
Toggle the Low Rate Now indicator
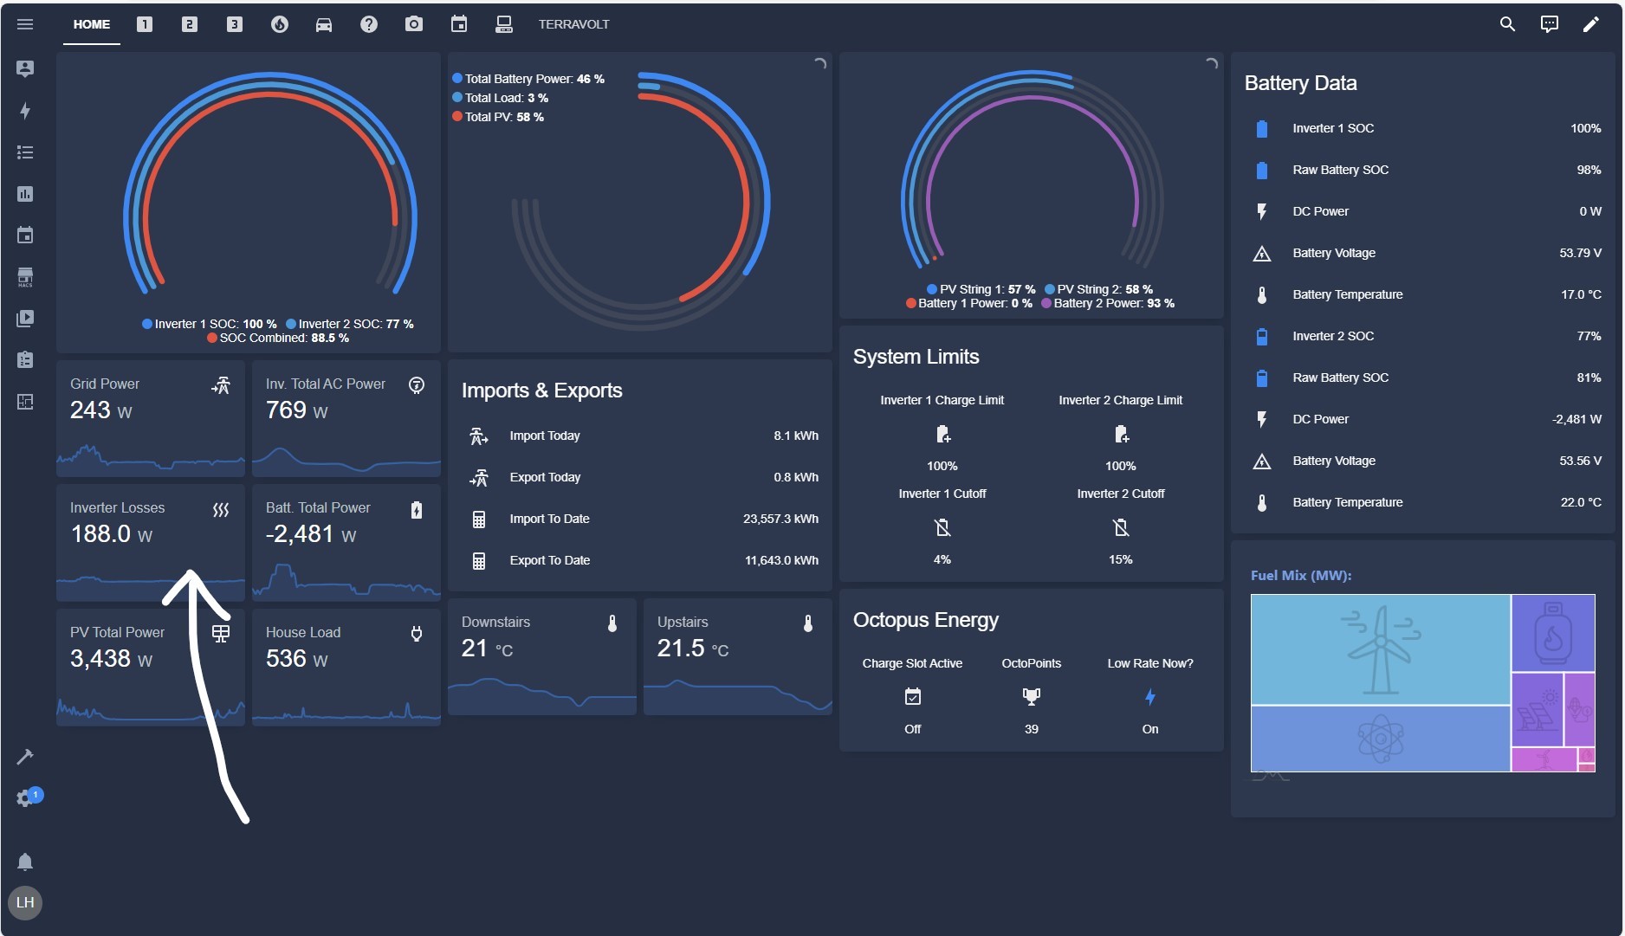point(1149,696)
